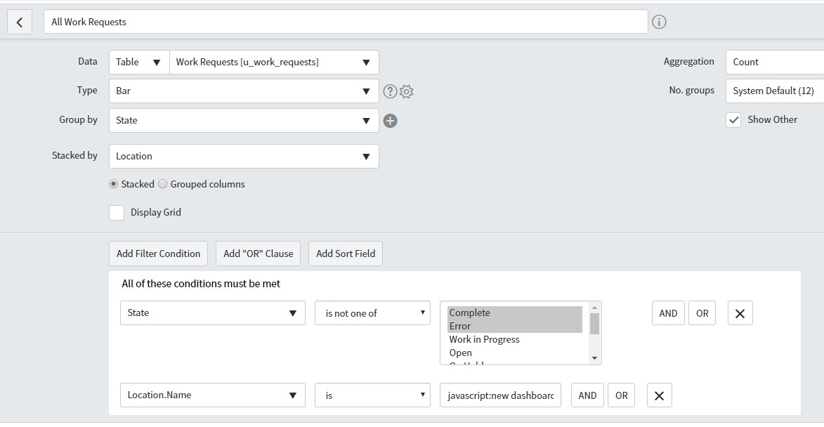
Task: Add another group-by with the plus icon
Action: click(390, 121)
